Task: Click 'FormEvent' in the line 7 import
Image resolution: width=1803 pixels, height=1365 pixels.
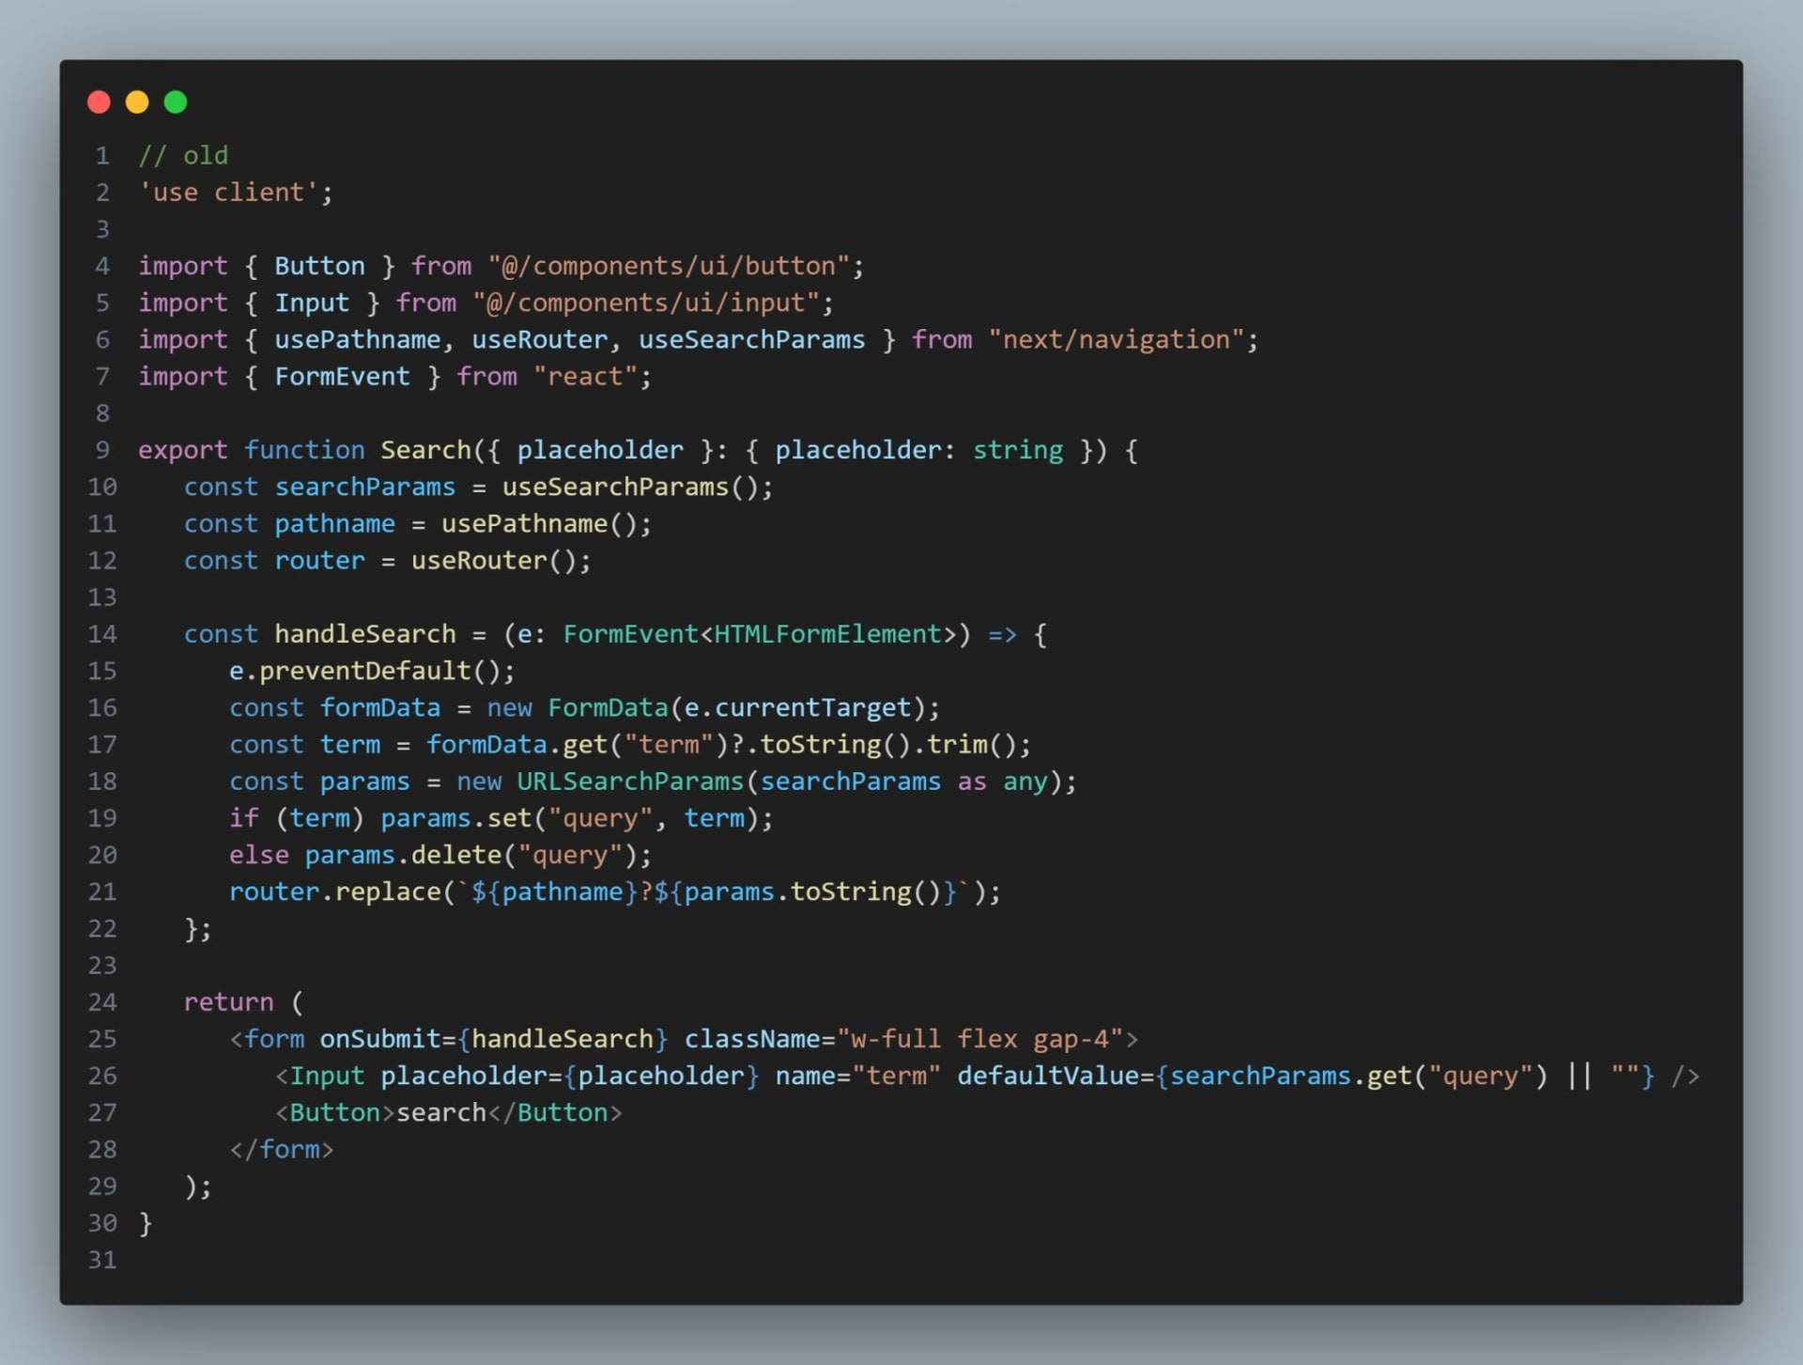Action: 342,376
